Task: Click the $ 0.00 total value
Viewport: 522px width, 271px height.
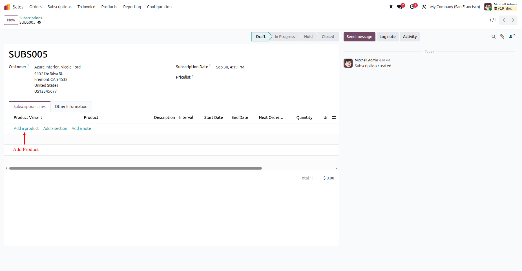Action: (x=329, y=178)
